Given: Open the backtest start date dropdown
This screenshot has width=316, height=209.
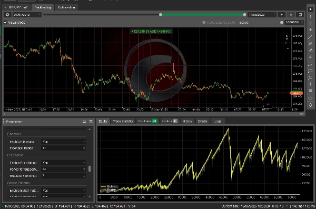Looking at the screenshot, I should pyautogui.click(x=27, y=15).
